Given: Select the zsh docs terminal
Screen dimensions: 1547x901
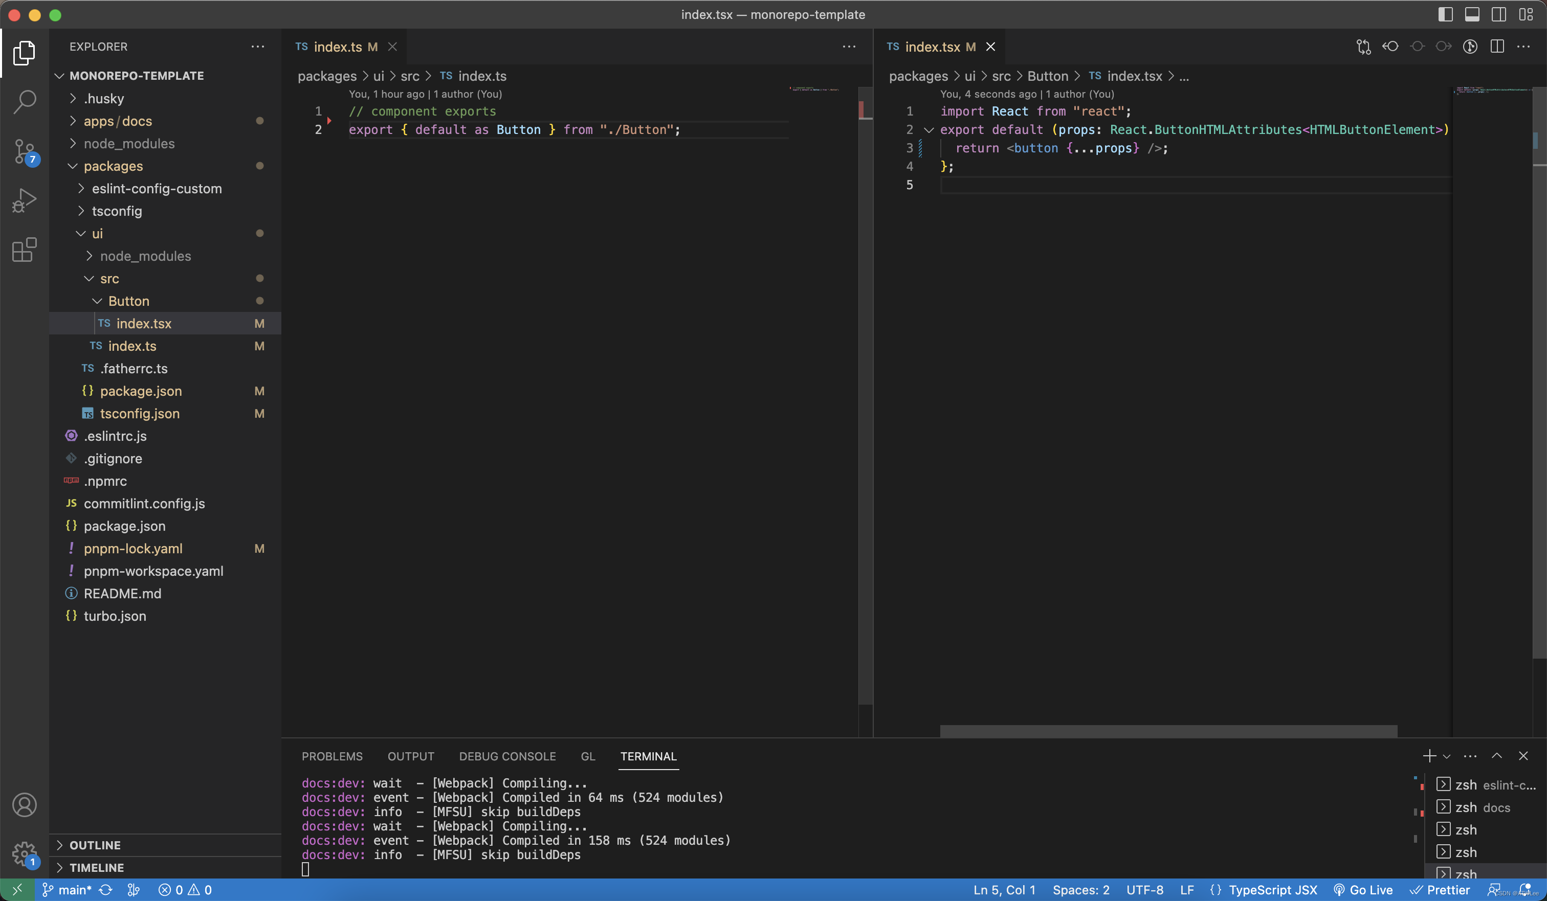Looking at the screenshot, I should [x=1486, y=807].
